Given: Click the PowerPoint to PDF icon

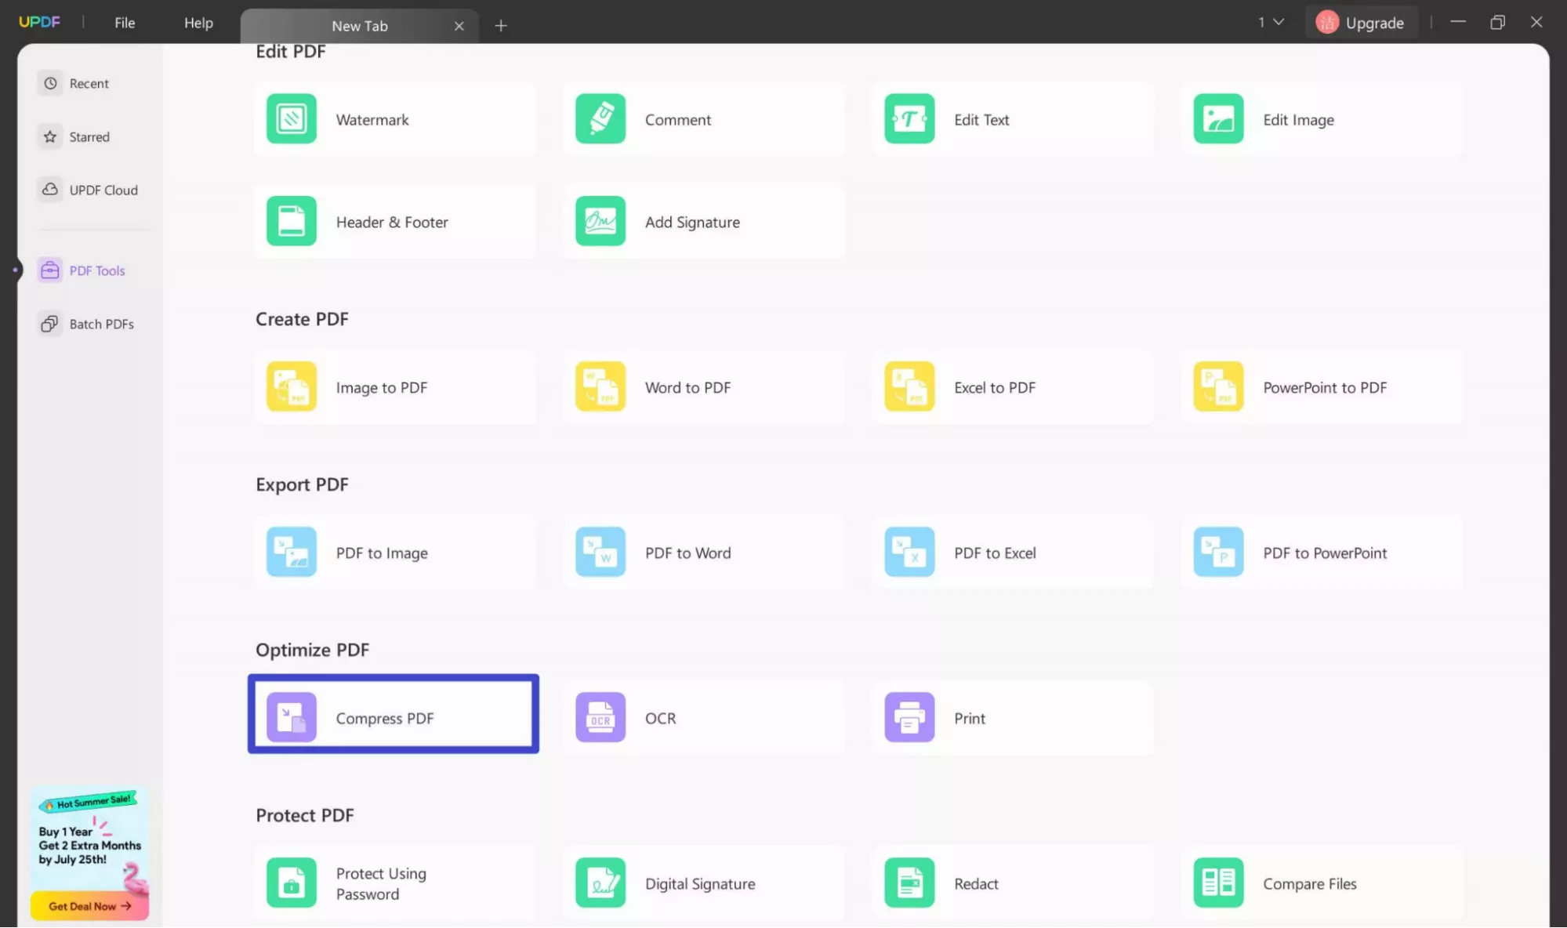Looking at the screenshot, I should pos(1218,386).
